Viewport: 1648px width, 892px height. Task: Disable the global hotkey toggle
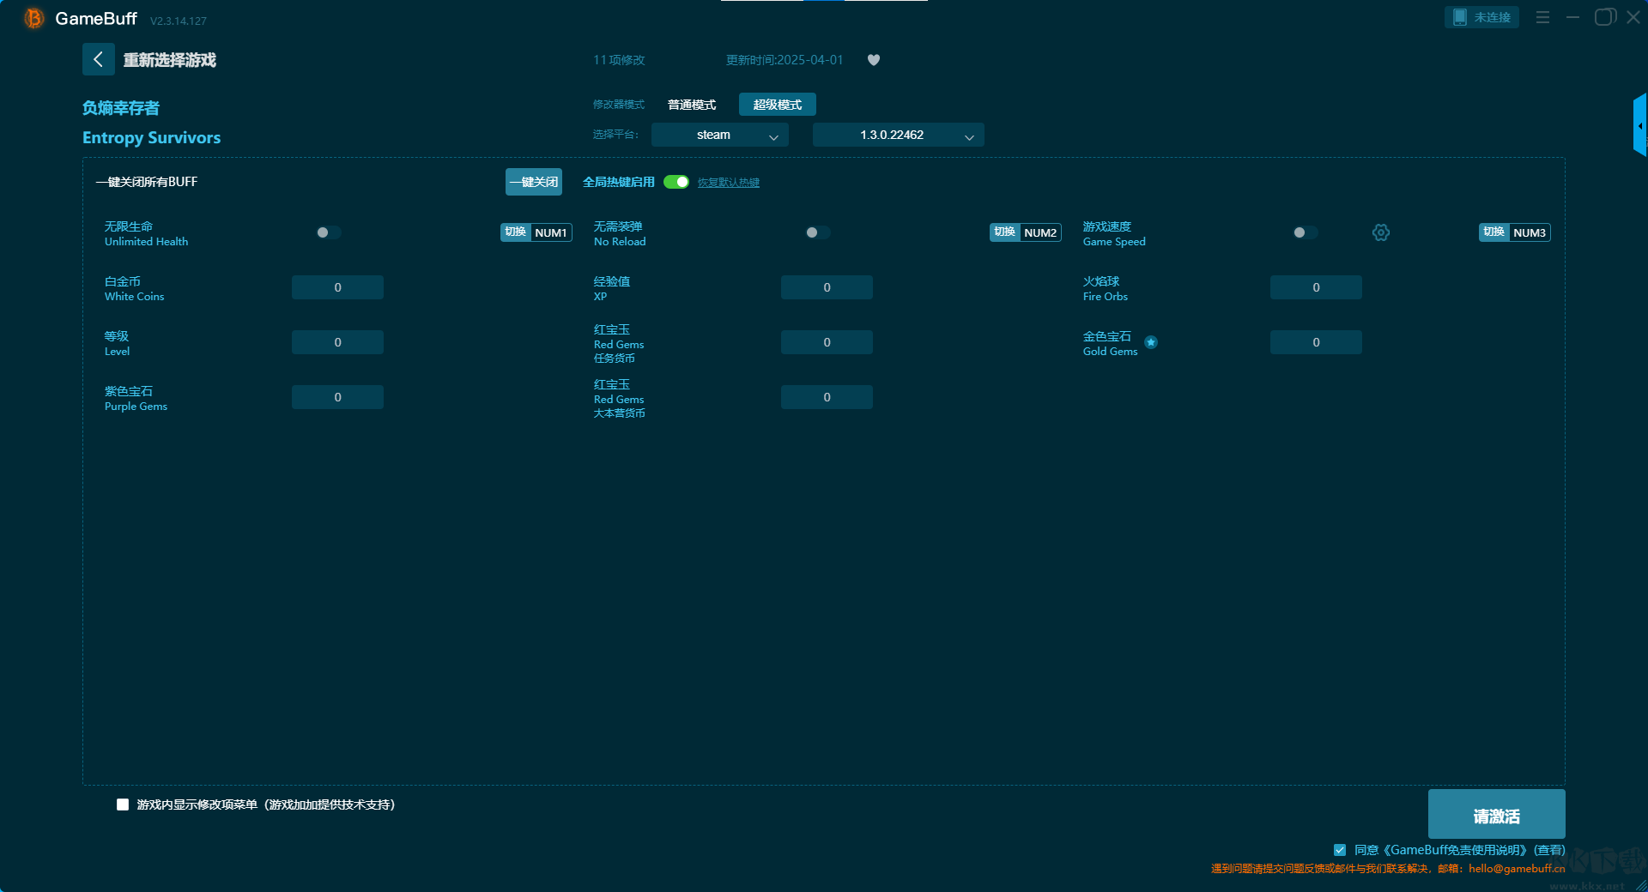coord(676,182)
